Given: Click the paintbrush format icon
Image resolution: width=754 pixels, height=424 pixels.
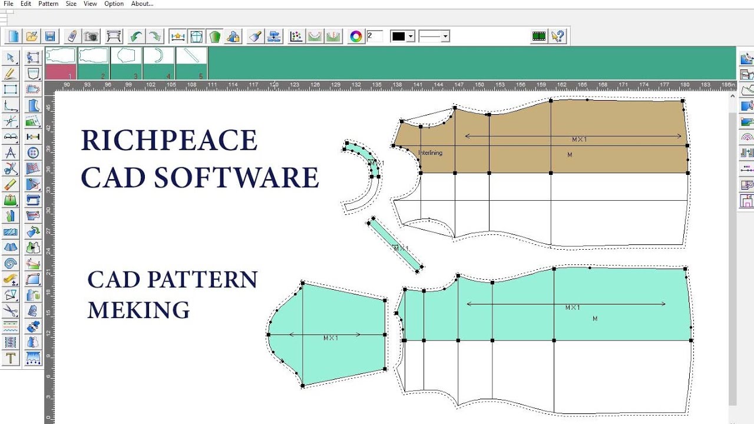Looking at the screenshot, I should 255,37.
